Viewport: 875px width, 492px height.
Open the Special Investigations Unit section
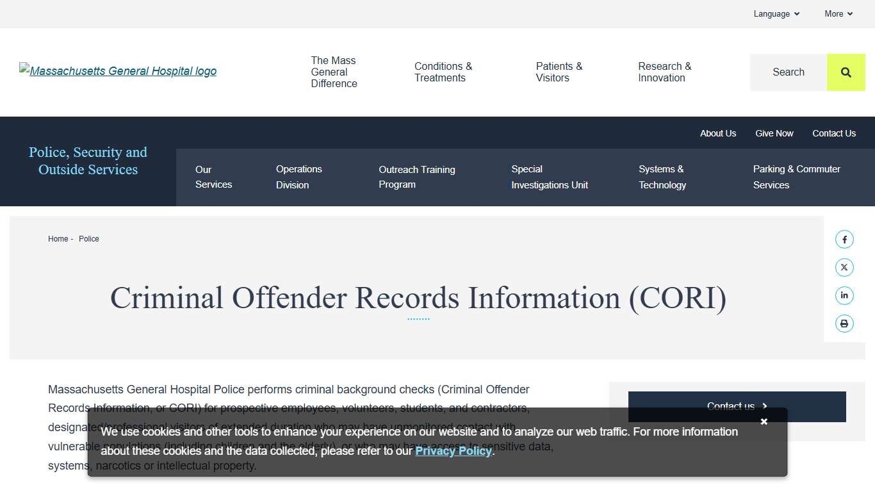[x=550, y=177]
